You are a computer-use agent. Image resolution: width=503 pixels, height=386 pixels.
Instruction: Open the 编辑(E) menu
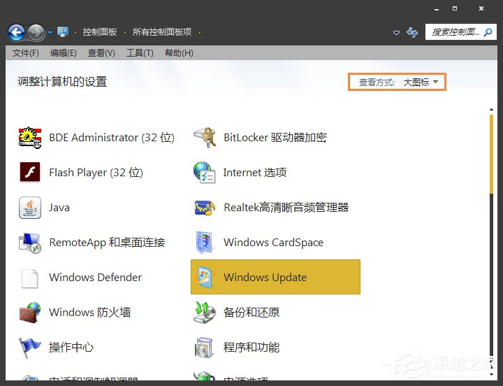(x=63, y=53)
